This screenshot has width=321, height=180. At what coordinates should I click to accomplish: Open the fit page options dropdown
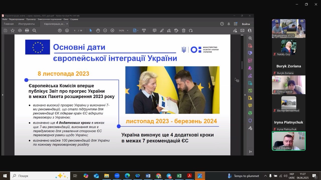(138, 30)
